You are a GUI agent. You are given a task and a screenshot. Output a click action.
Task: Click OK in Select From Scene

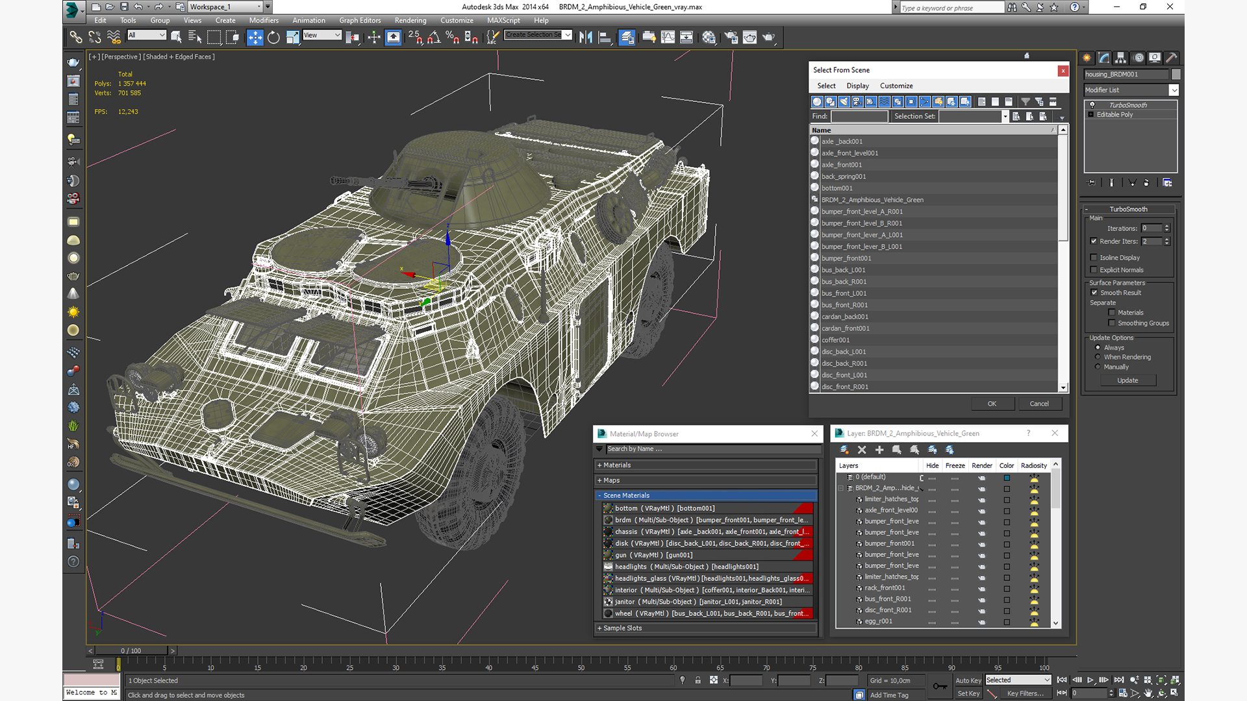(x=992, y=404)
